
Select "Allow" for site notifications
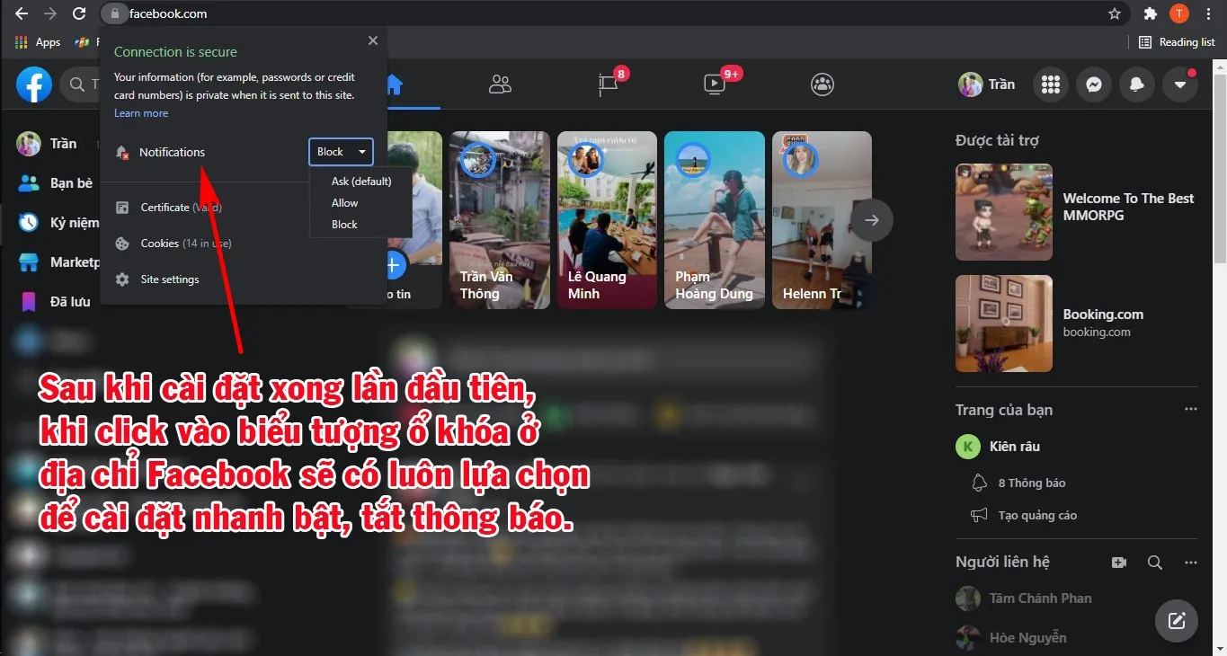pyautogui.click(x=344, y=202)
